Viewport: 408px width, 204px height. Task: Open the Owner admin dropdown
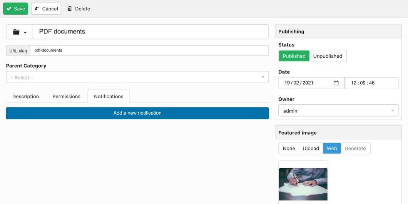point(338,110)
